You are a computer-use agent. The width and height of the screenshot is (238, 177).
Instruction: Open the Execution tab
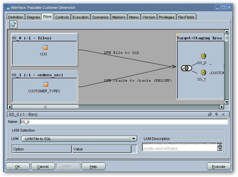[x=80, y=17]
